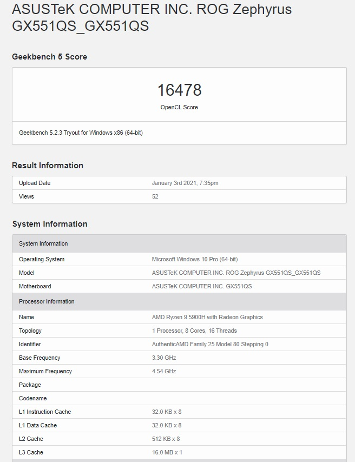The width and height of the screenshot is (355, 462).
Task: Select Microsoft Windows 10 Pro (64-bit) value
Action: click(195, 259)
